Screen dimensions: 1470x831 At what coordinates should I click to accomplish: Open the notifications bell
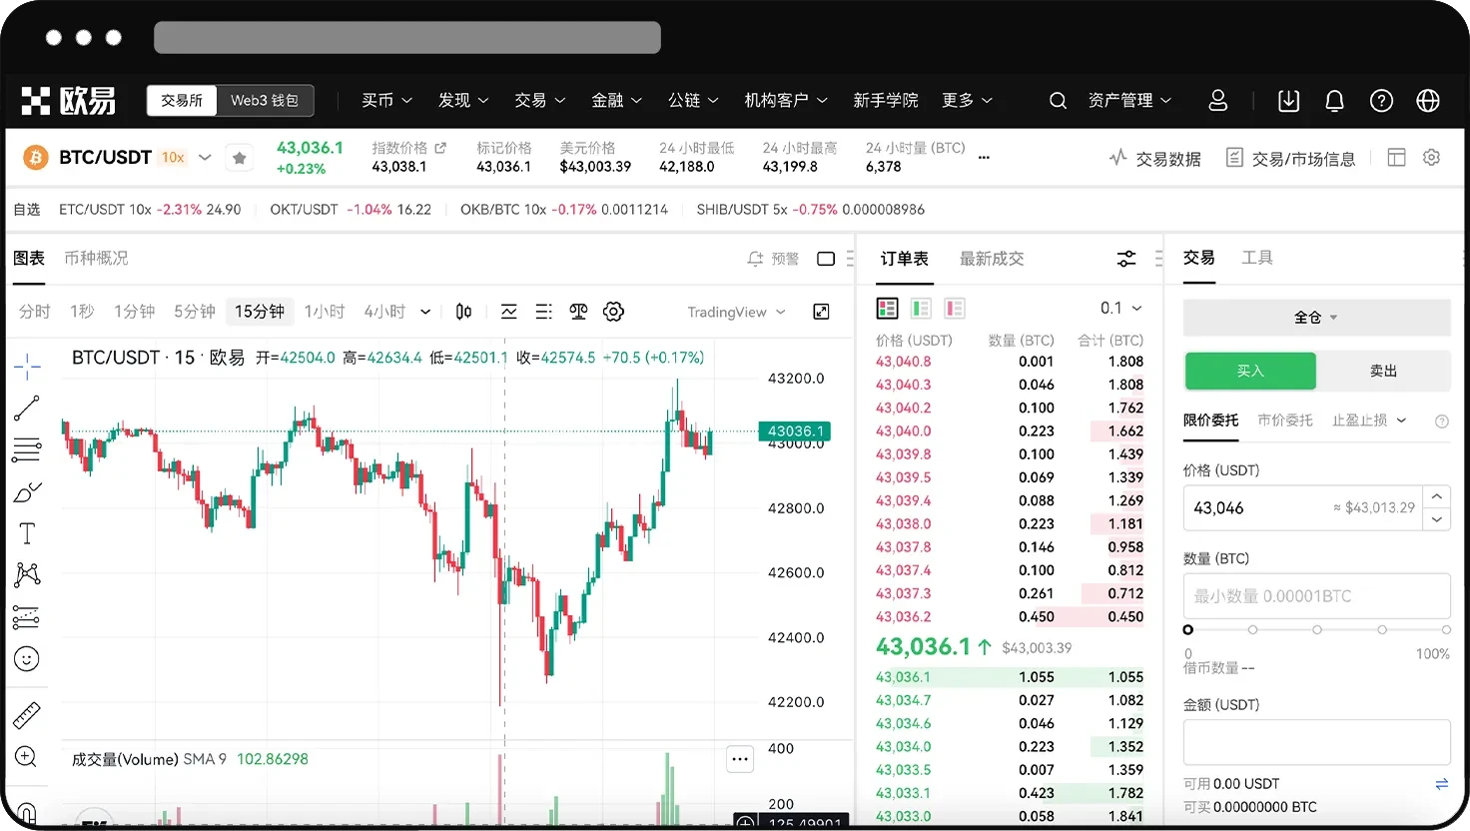[x=1334, y=100]
